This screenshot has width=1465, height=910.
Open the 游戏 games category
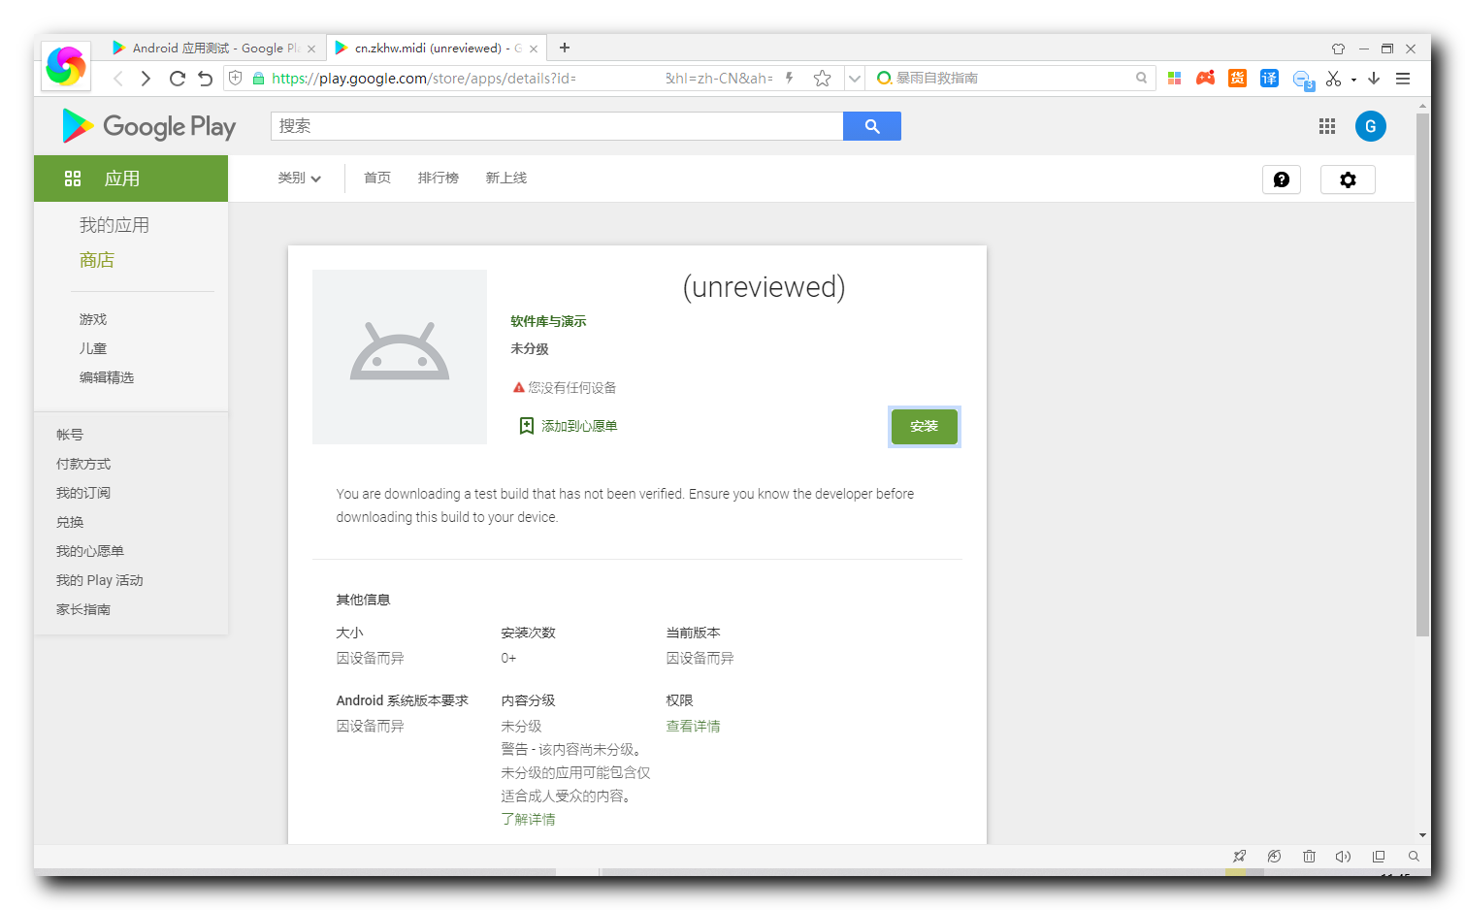pyautogui.click(x=93, y=319)
